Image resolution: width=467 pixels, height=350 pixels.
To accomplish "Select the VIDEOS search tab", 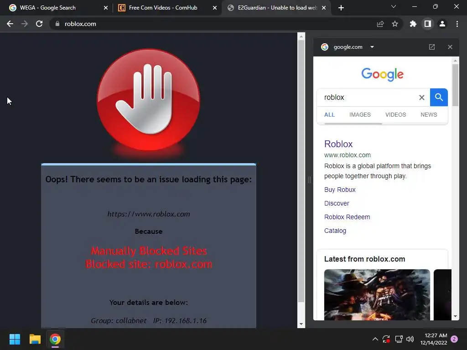I will 395,114.
